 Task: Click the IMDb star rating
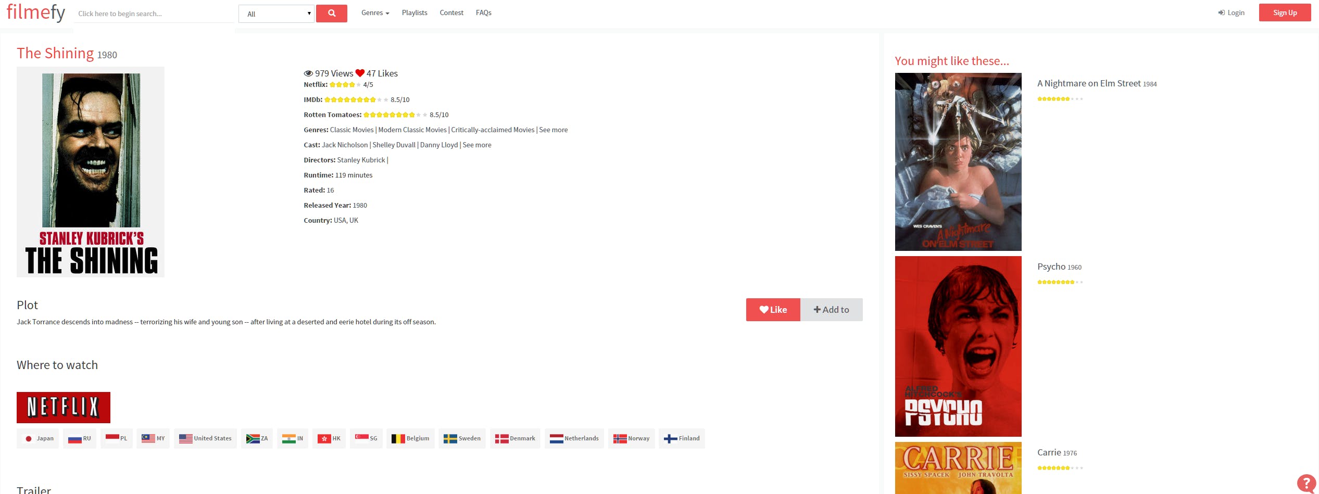point(356,99)
